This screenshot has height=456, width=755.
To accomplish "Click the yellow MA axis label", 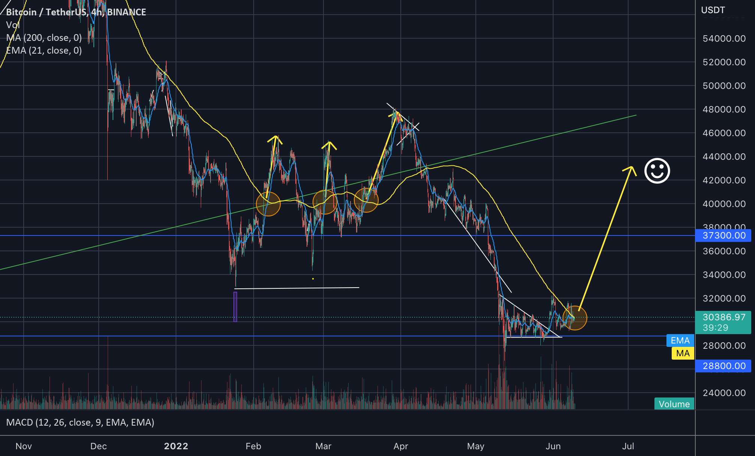I will pos(683,353).
